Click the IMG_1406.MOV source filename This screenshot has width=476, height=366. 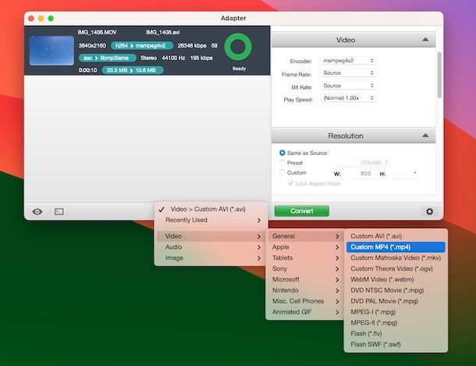[x=97, y=32]
